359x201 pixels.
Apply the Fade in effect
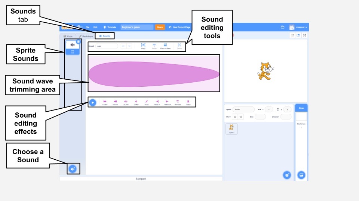[157, 103]
